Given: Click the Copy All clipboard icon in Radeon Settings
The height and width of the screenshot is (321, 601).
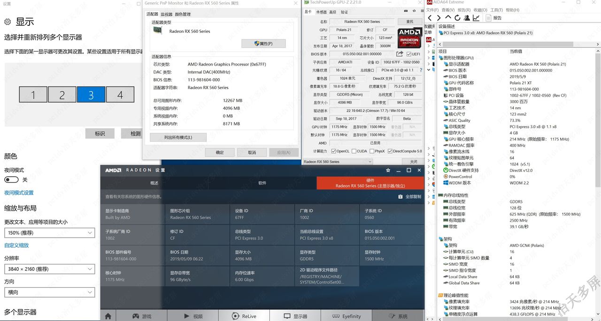Looking at the screenshot, I should pyautogui.click(x=400, y=197).
